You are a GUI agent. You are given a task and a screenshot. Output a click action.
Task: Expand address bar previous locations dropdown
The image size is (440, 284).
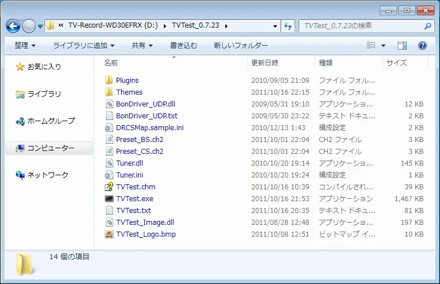pos(275,26)
